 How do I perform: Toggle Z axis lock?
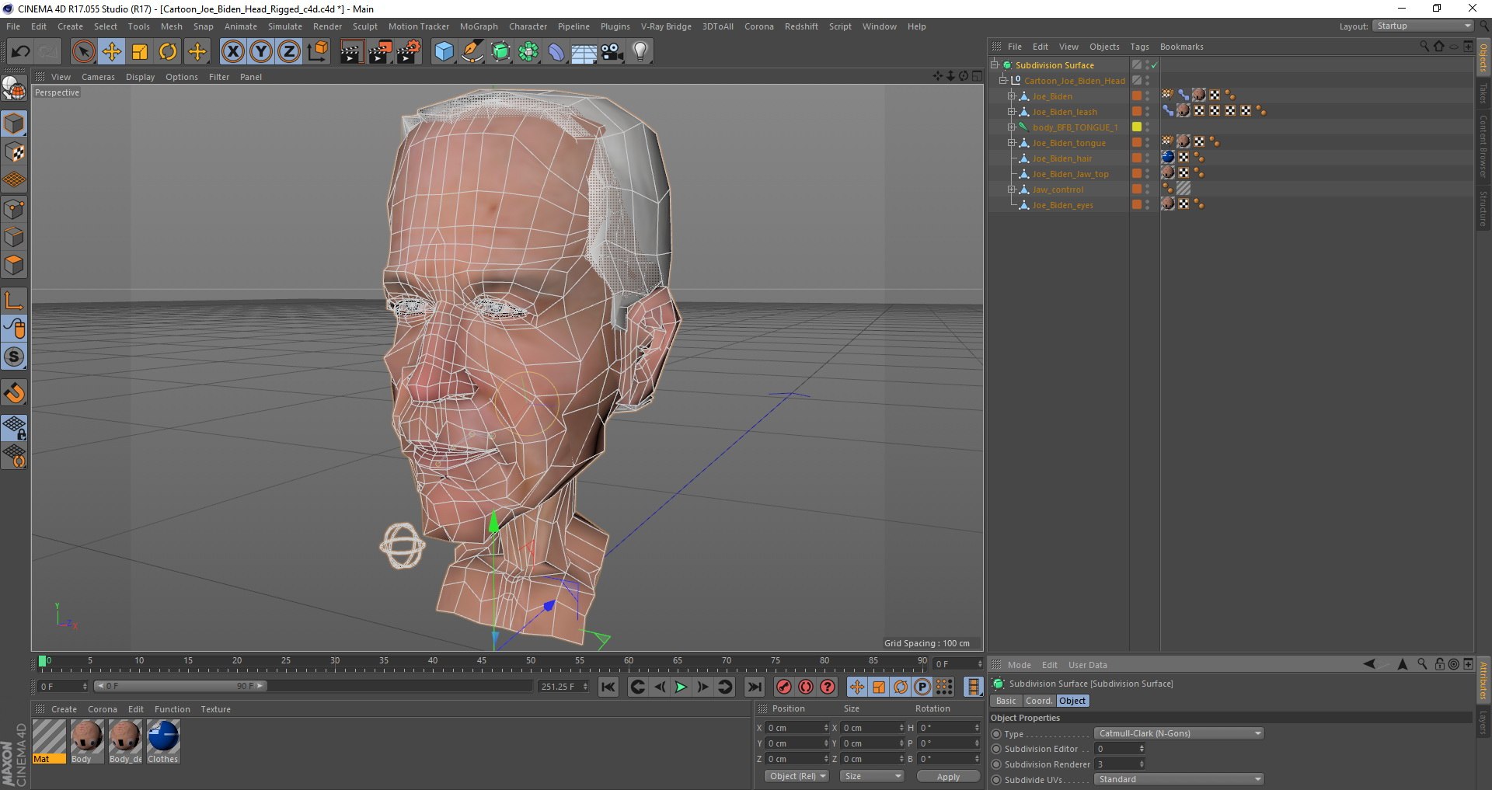289,52
